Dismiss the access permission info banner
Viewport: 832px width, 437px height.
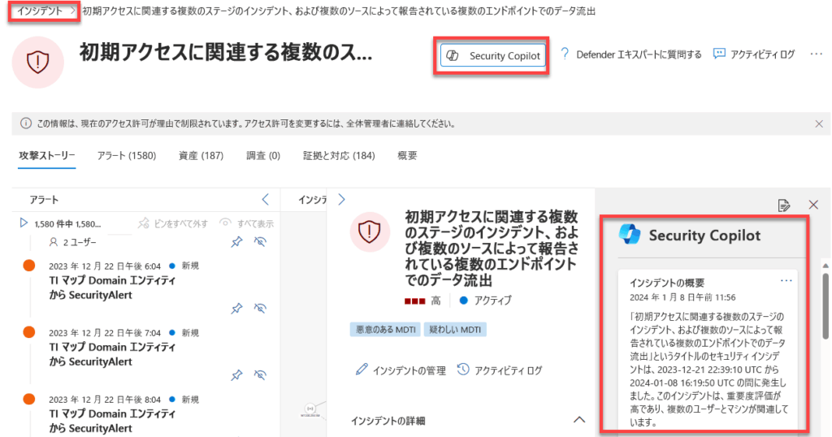click(x=819, y=123)
